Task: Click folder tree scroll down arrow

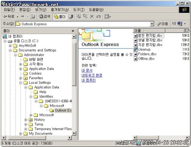Action: click(74, 133)
